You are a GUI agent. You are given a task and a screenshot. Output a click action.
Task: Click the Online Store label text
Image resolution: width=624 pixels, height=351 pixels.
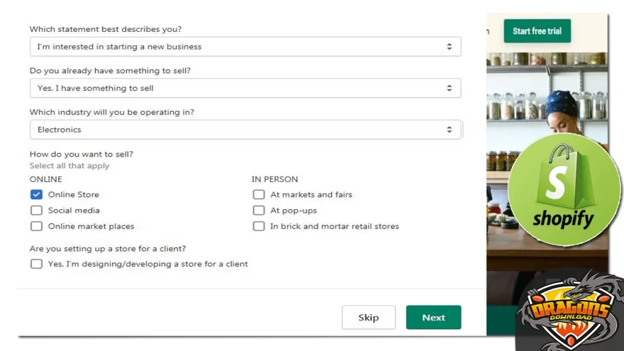point(74,194)
